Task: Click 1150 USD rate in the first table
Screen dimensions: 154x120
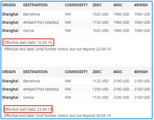Action: [101, 22]
